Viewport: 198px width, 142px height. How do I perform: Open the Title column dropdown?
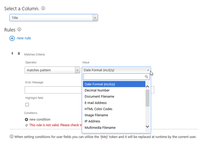coord(54,18)
